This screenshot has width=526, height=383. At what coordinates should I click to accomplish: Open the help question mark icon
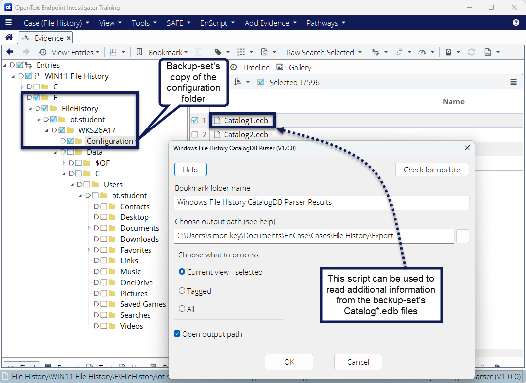(x=516, y=23)
